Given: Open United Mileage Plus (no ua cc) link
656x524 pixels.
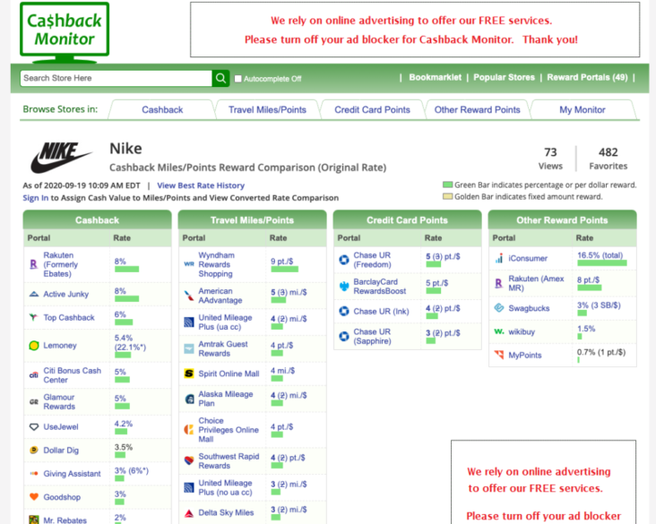Looking at the screenshot, I should pos(225,487).
